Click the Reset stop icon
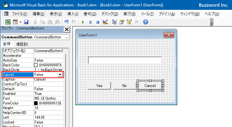The width and height of the screenshot is (232, 127). click(98, 22)
